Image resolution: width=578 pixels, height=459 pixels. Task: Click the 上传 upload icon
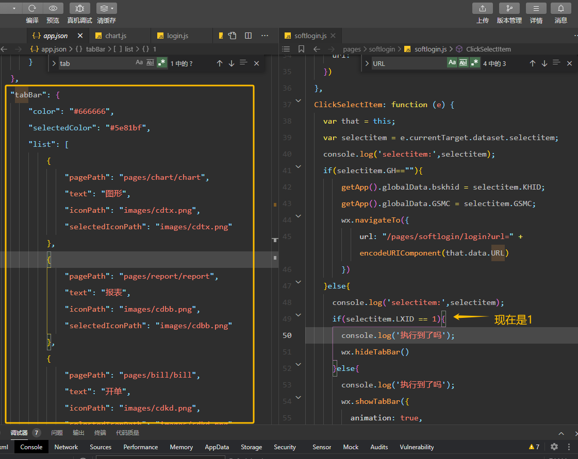483,8
